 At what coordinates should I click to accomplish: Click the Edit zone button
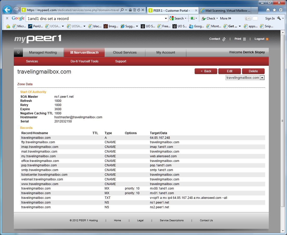click(x=229, y=71)
